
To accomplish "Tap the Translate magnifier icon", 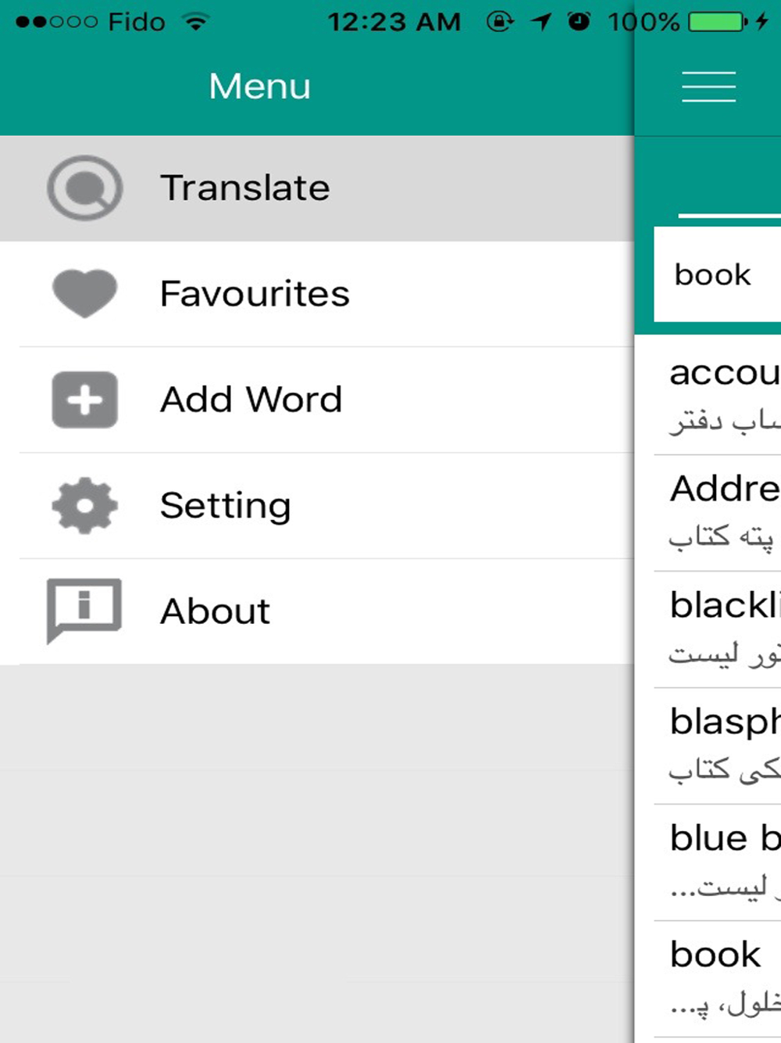I will (x=84, y=188).
